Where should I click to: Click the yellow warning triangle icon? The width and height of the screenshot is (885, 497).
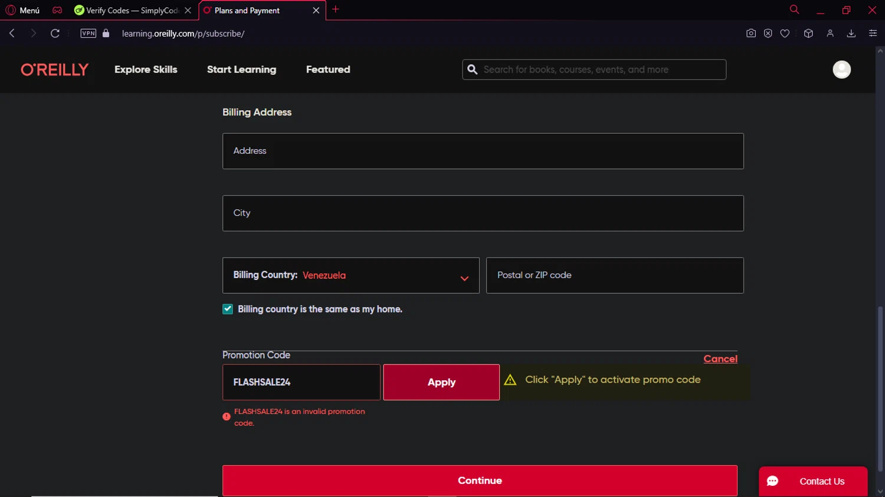(510, 380)
